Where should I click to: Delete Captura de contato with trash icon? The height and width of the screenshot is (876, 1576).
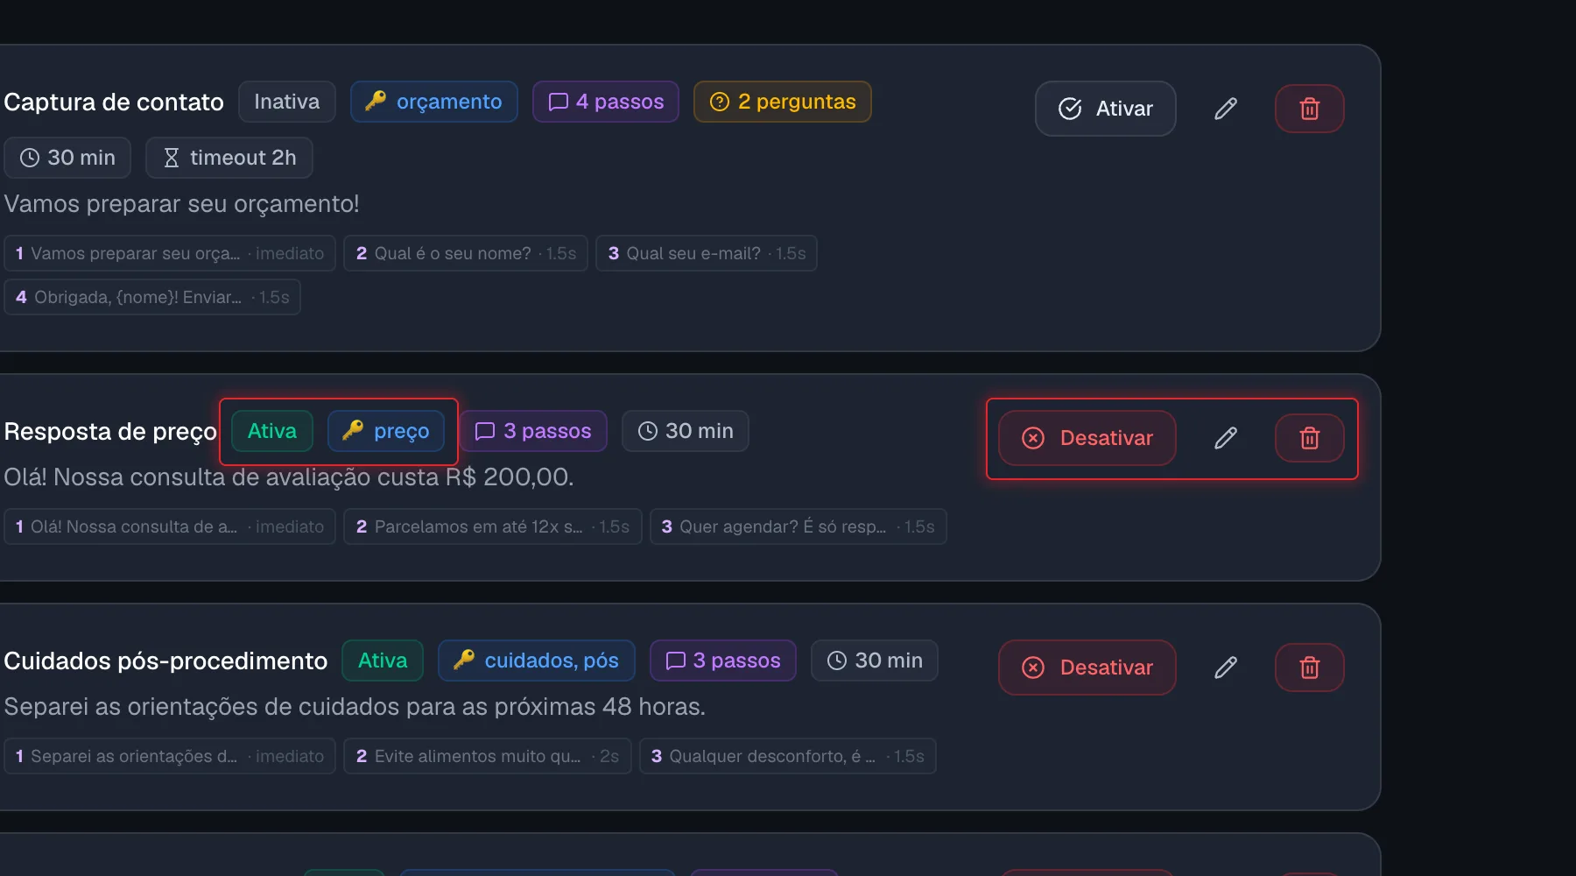click(x=1309, y=109)
